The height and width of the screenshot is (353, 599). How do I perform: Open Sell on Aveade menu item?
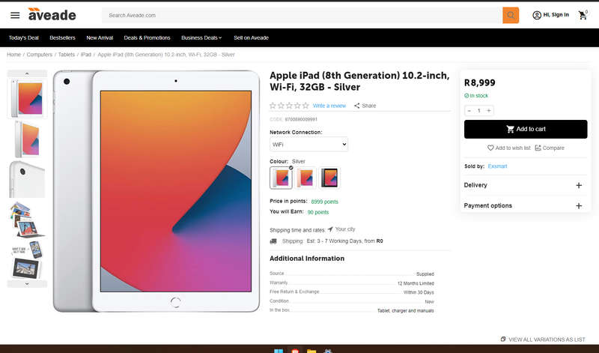click(251, 37)
